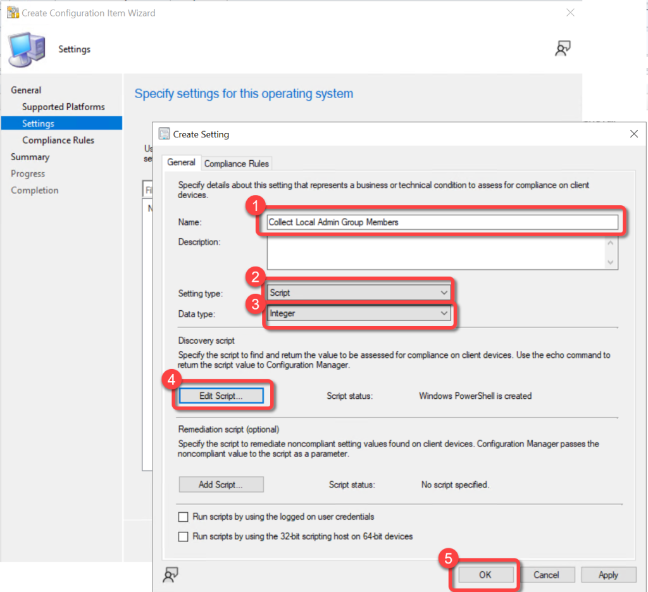Screen dimensions: 648x592
Task: Close the Create Setting dialog
Action: pos(633,134)
